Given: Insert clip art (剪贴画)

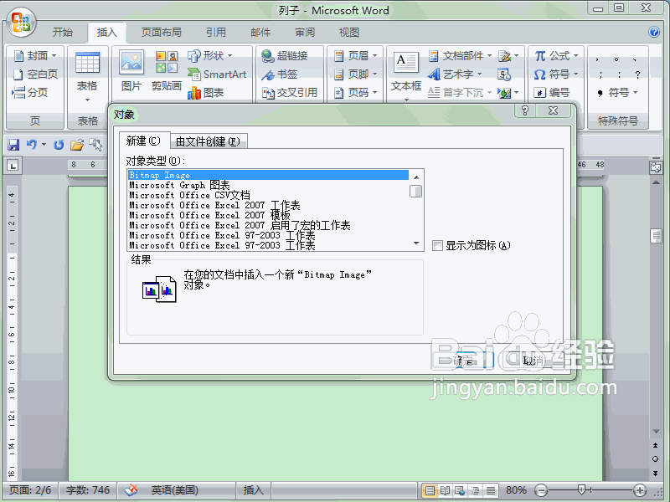Looking at the screenshot, I should pyautogui.click(x=166, y=71).
